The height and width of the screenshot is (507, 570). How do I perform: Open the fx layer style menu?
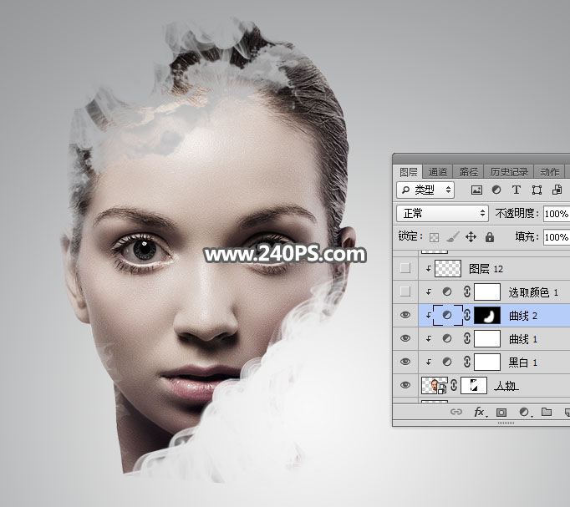point(480,413)
